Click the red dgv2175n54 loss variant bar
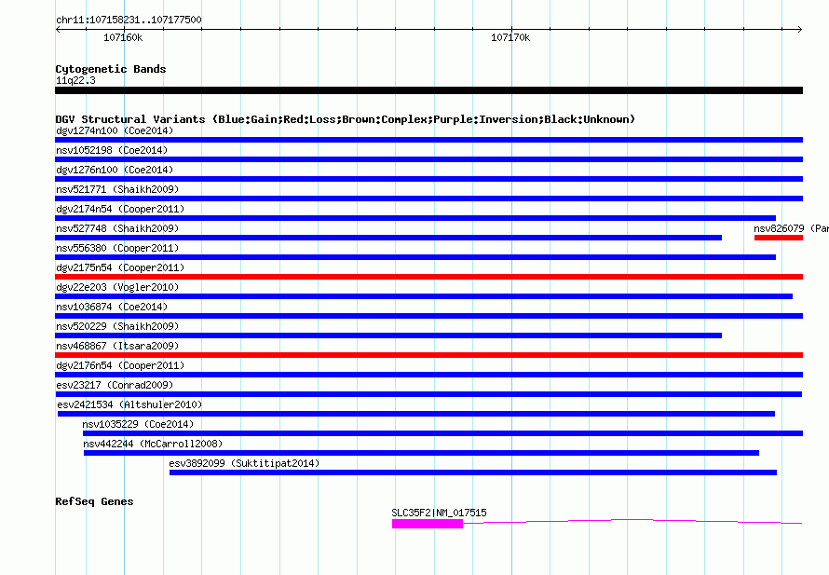Image resolution: width=829 pixels, height=575 pixels. coord(428,277)
